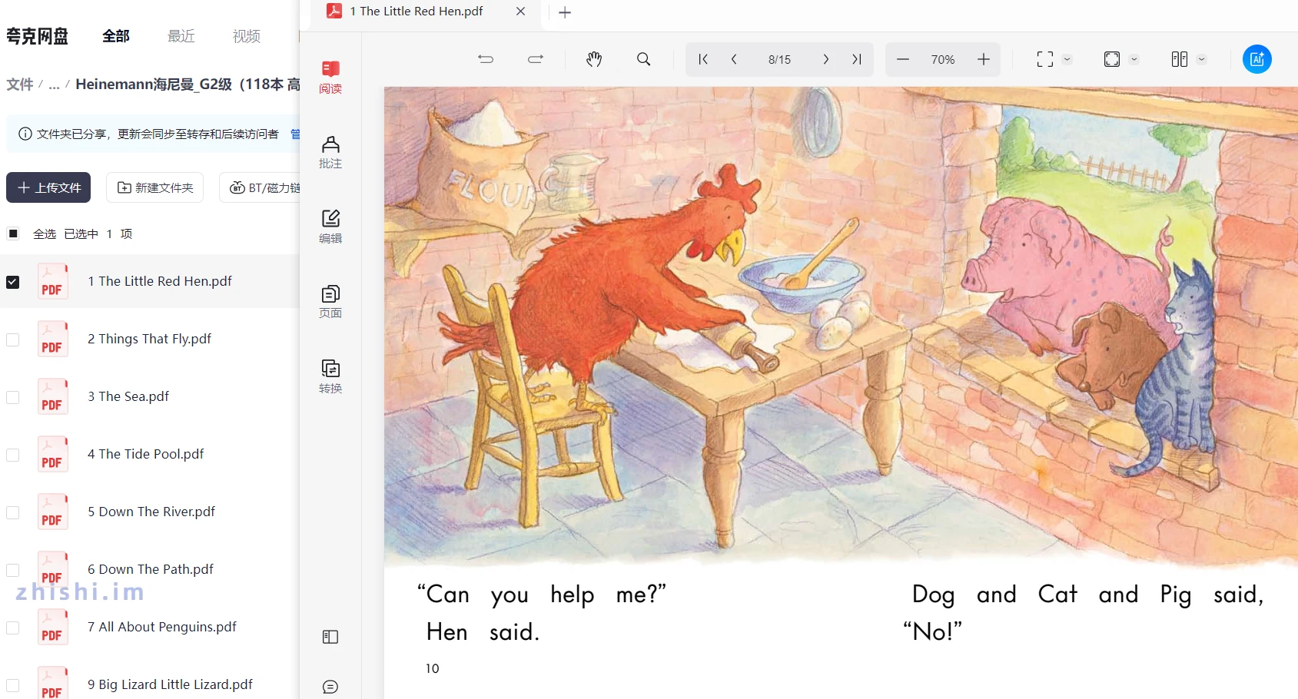1298x699 pixels.
Task: Click the BT/磁力链 button
Action: (x=261, y=187)
